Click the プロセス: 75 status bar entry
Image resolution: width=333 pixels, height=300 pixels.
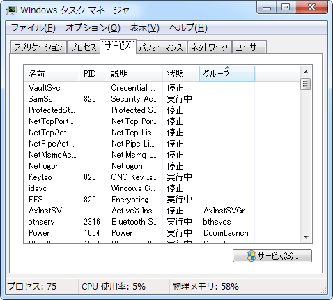[32, 287]
